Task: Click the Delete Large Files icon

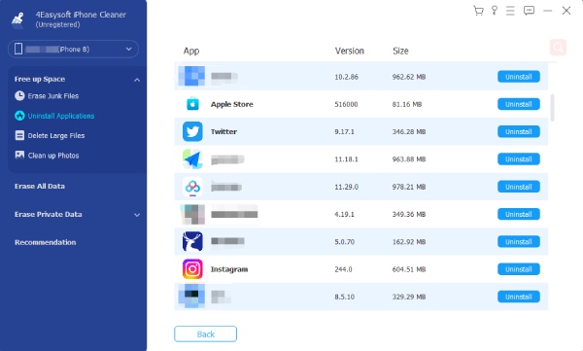Action: click(19, 135)
